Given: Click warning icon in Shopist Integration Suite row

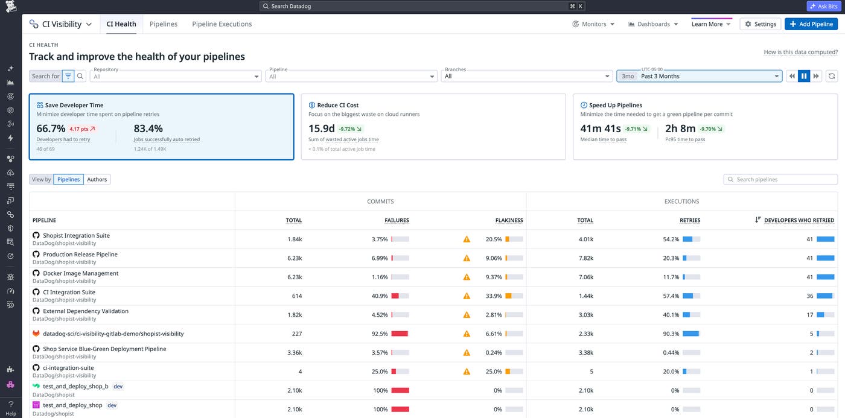Looking at the screenshot, I should point(467,239).
